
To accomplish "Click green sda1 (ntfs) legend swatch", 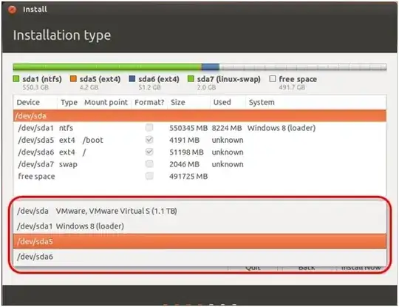I will click(16, 78).
